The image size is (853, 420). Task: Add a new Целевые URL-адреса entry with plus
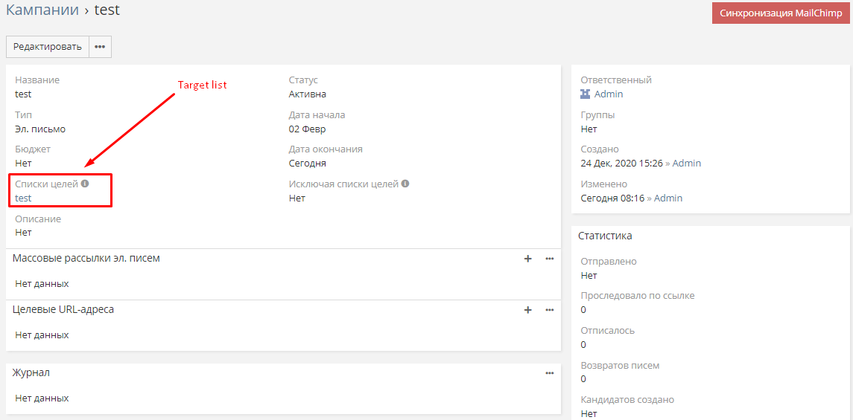click(x=528, y=310)
